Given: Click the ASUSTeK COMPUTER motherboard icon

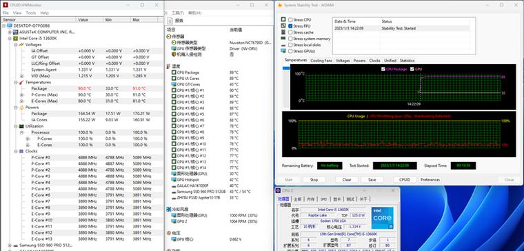Looking at the screenshot, I should coord(15,32).
